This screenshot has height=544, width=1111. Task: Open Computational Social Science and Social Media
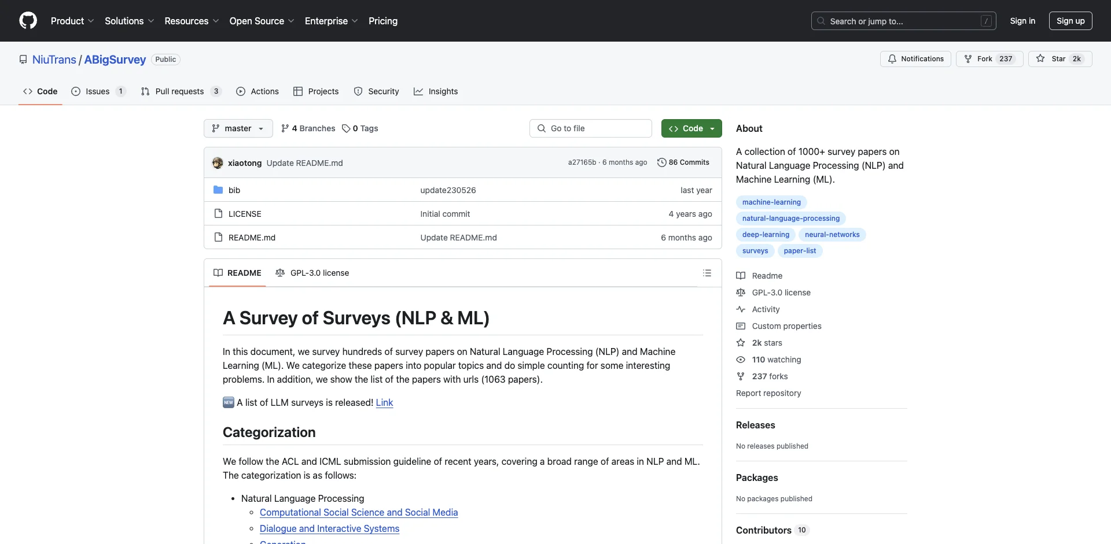pos(359,512)
